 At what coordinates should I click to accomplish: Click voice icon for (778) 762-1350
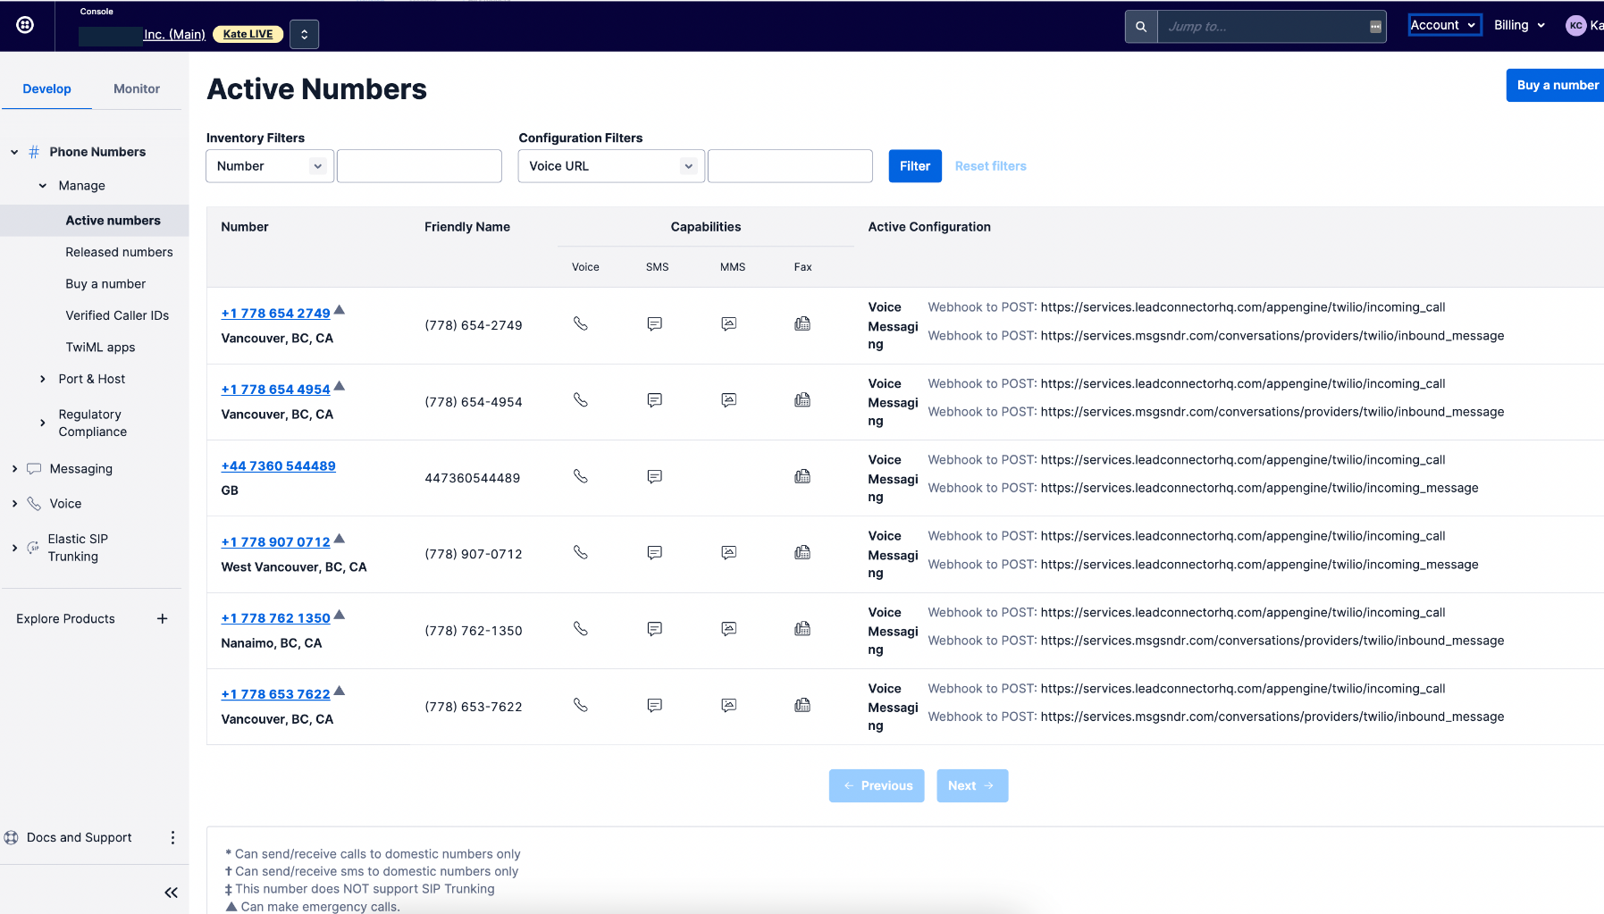(581, 629)
